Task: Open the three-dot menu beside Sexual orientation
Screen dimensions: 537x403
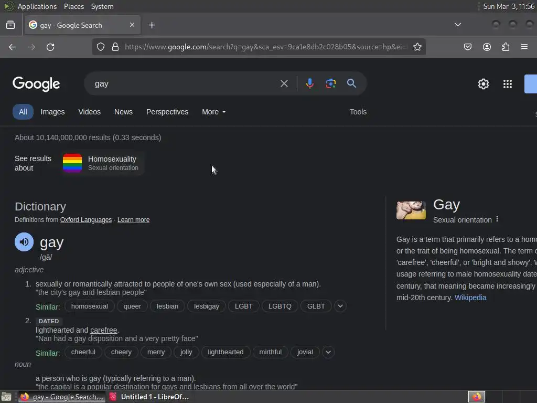Action: (497, 219)
